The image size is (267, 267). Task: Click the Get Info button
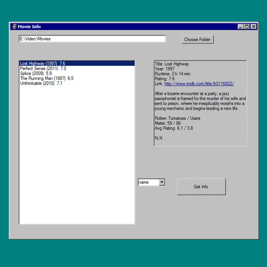click(x=201, y=187)
